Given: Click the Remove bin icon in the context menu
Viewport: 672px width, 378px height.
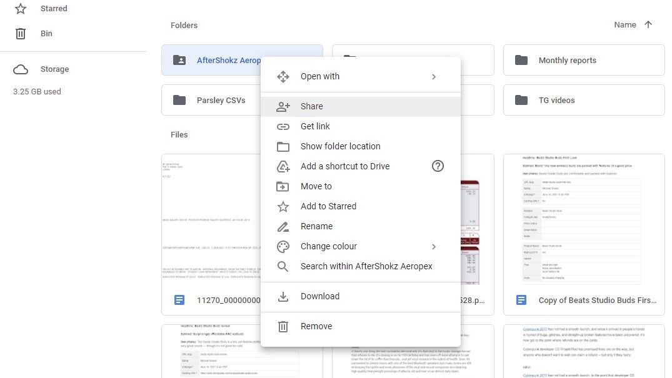Looking at the screenshot, I should (283, 326).
